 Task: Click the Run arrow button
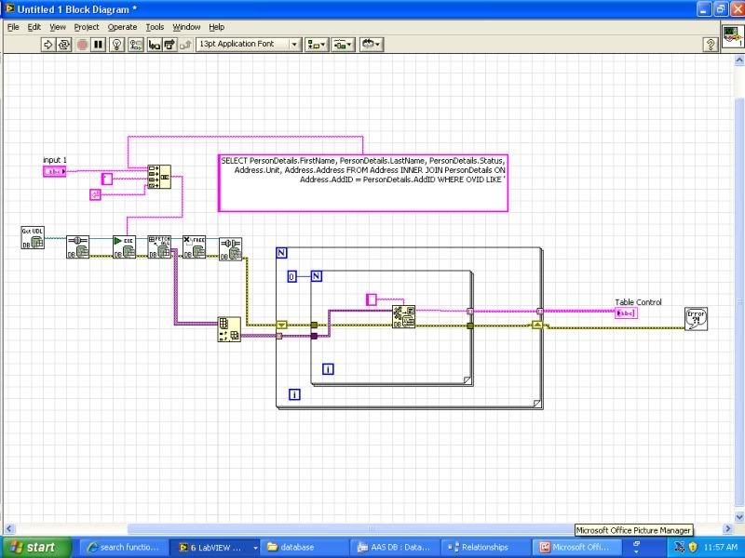pos(48,44)
